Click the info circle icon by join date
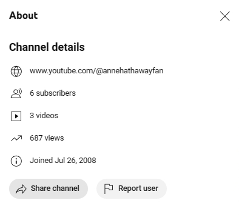239x223 pixels. pos(16,161)
